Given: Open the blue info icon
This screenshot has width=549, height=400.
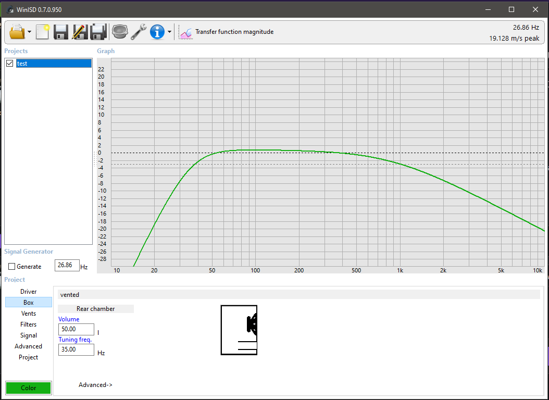Looking at the screenshot, I should click(157, 32).
